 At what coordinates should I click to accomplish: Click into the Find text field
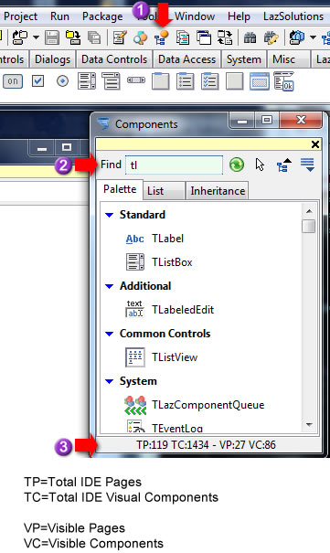175,165
